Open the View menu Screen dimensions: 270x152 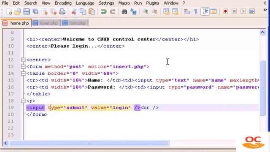[x=46, y=3]
